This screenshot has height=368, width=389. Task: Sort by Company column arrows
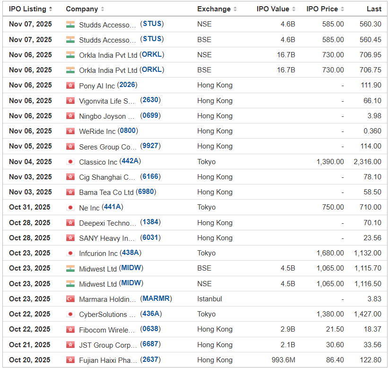pyautogui.click(x=103, y=9)
